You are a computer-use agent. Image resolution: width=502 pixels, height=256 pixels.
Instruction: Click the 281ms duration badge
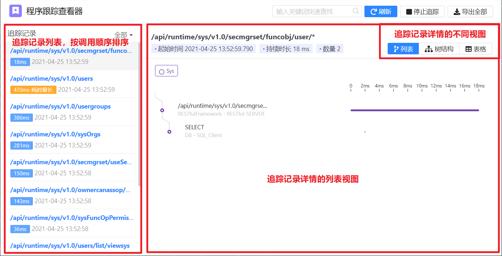pyautogui.click(x=21, y=145)
